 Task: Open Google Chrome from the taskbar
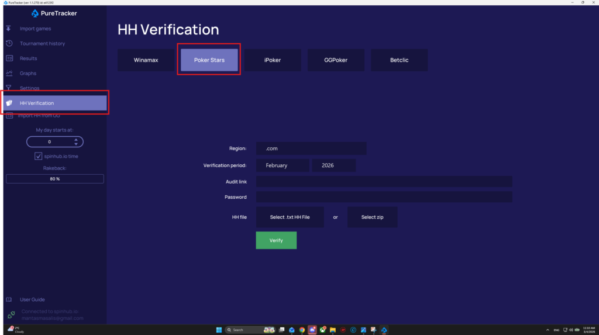coord(302,330)
